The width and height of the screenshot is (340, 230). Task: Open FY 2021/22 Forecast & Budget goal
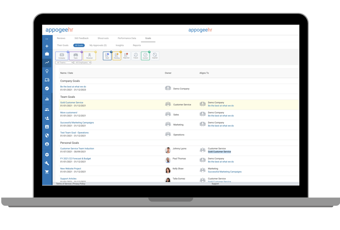point(75,159)
